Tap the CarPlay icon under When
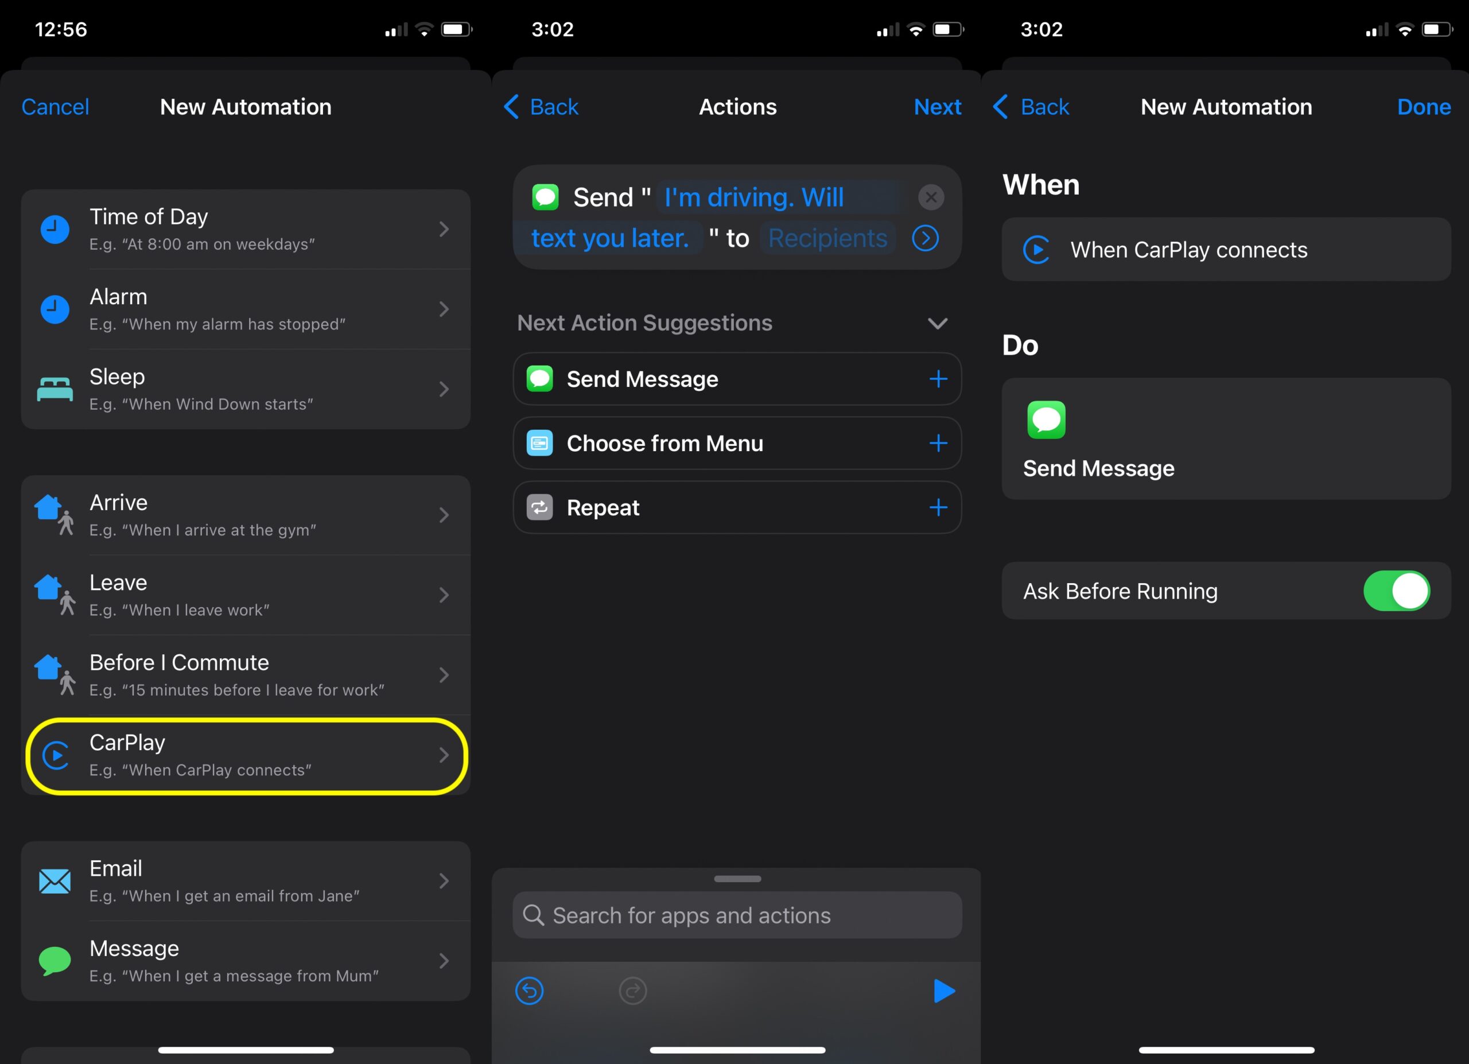The height and width of the screenshot is (1064, 1469). point(1036,250)
